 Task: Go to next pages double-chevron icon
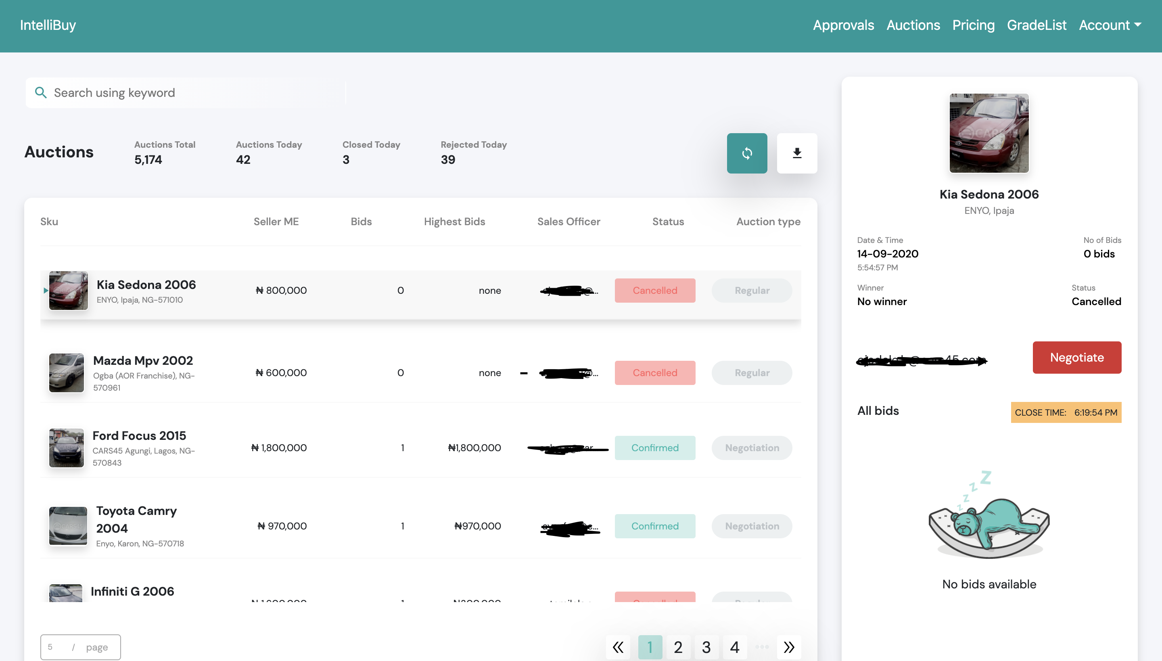789,646
